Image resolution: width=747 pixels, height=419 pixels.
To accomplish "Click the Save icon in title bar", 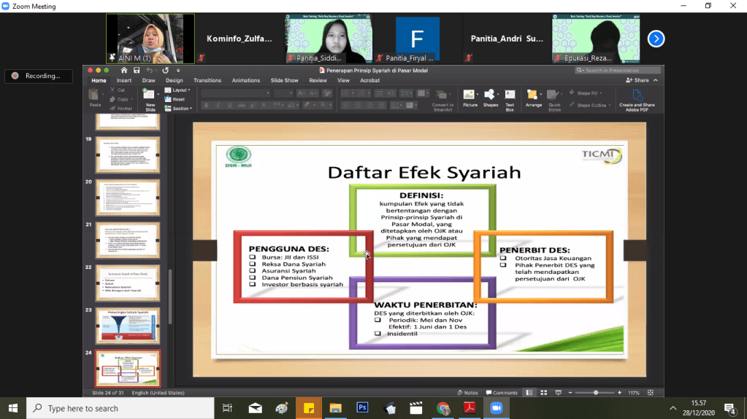I will (136, 71).
